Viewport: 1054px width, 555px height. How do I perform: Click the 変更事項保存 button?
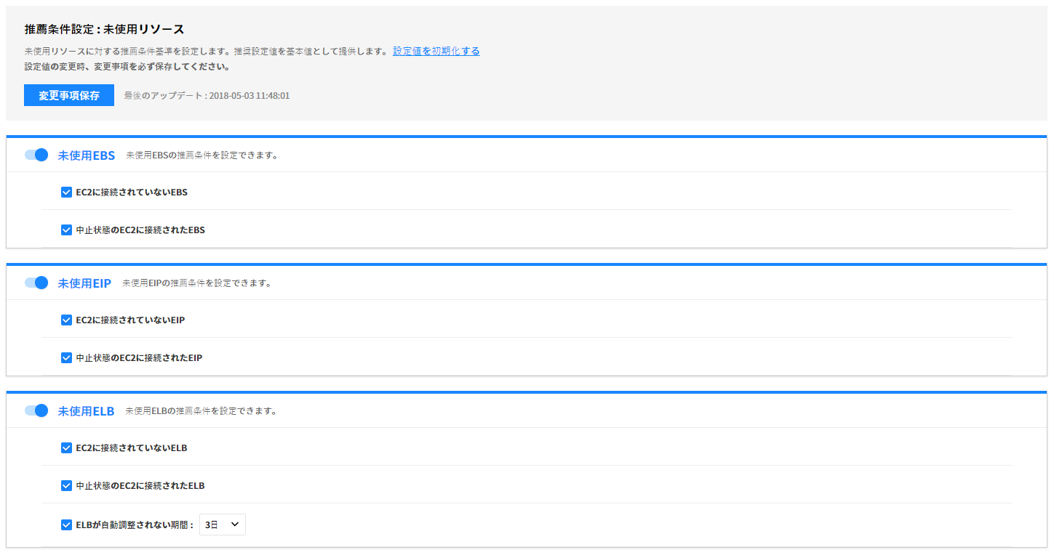pos(69,96)
